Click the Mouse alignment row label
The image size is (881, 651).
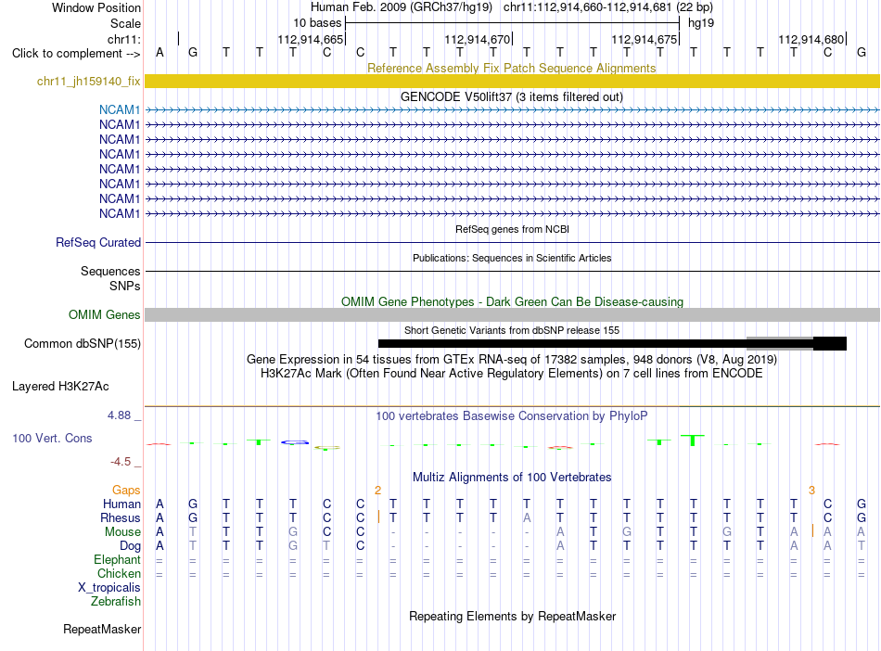click(x=122, y=532)
